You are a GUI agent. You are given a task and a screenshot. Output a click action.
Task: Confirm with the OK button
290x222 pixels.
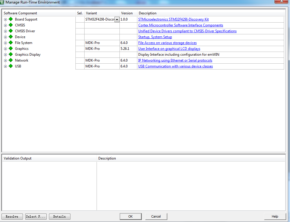(131, 216)
